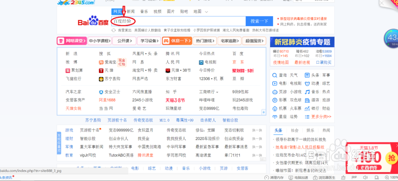Viewport: 398px width, 181px height.
Task: Click the music note icon next to 音乐
Action: pos(307,92)
